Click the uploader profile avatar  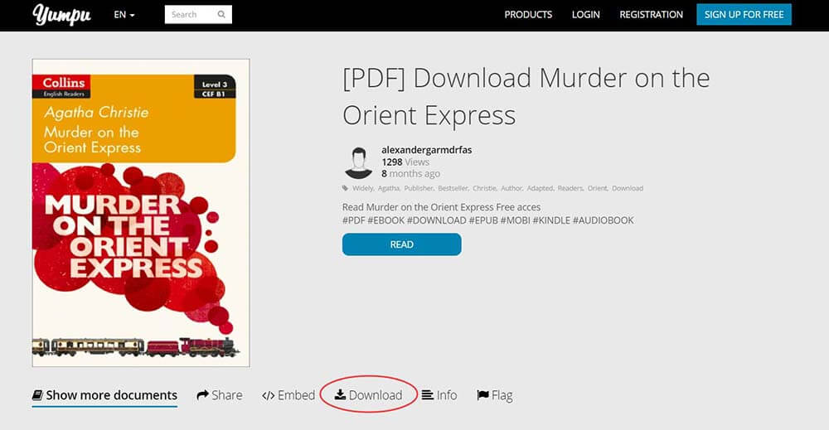coord(358,162)
